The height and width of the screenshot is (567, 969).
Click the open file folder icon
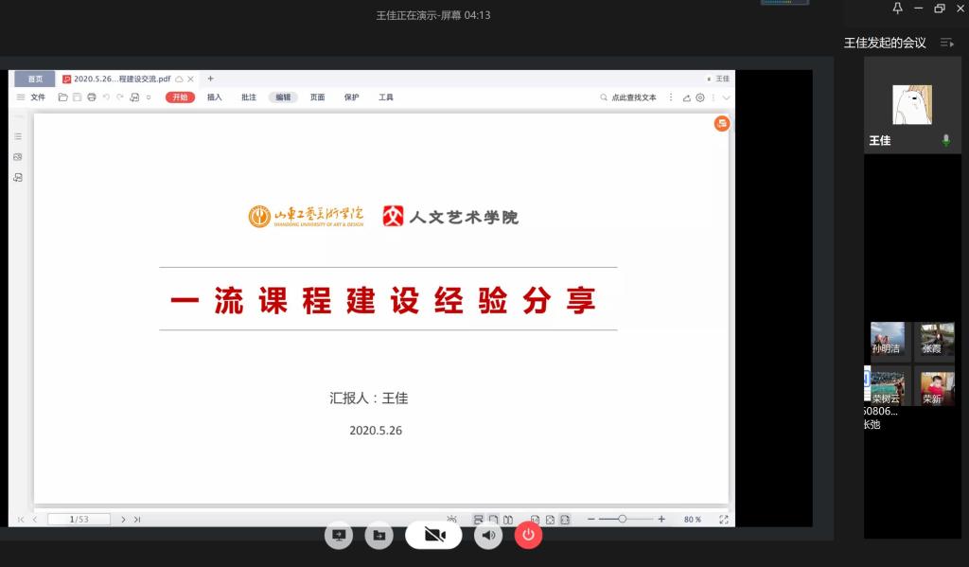point(62,97)
